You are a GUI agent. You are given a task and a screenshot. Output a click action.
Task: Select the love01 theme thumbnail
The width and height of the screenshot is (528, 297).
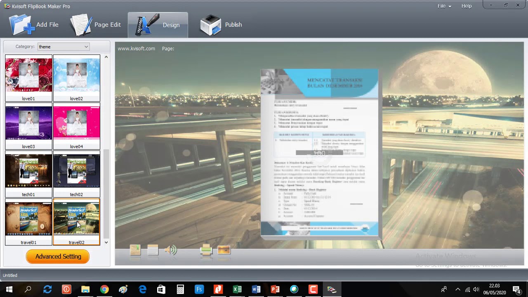(28, 78)
